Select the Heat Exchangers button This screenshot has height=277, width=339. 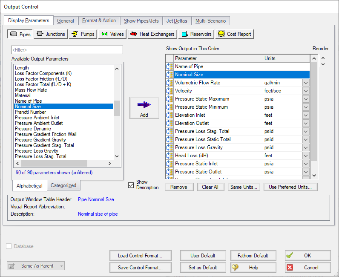pos(152,34)
